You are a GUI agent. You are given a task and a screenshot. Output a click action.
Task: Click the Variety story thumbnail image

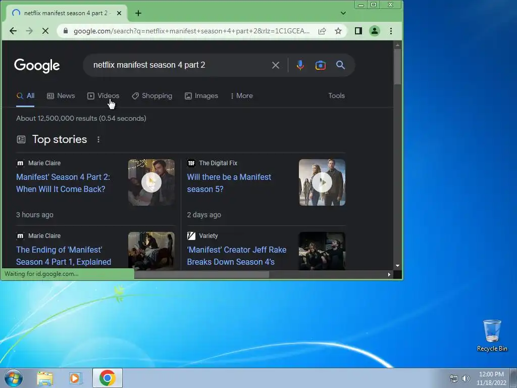pyautogui.click(x=322, y=251)
